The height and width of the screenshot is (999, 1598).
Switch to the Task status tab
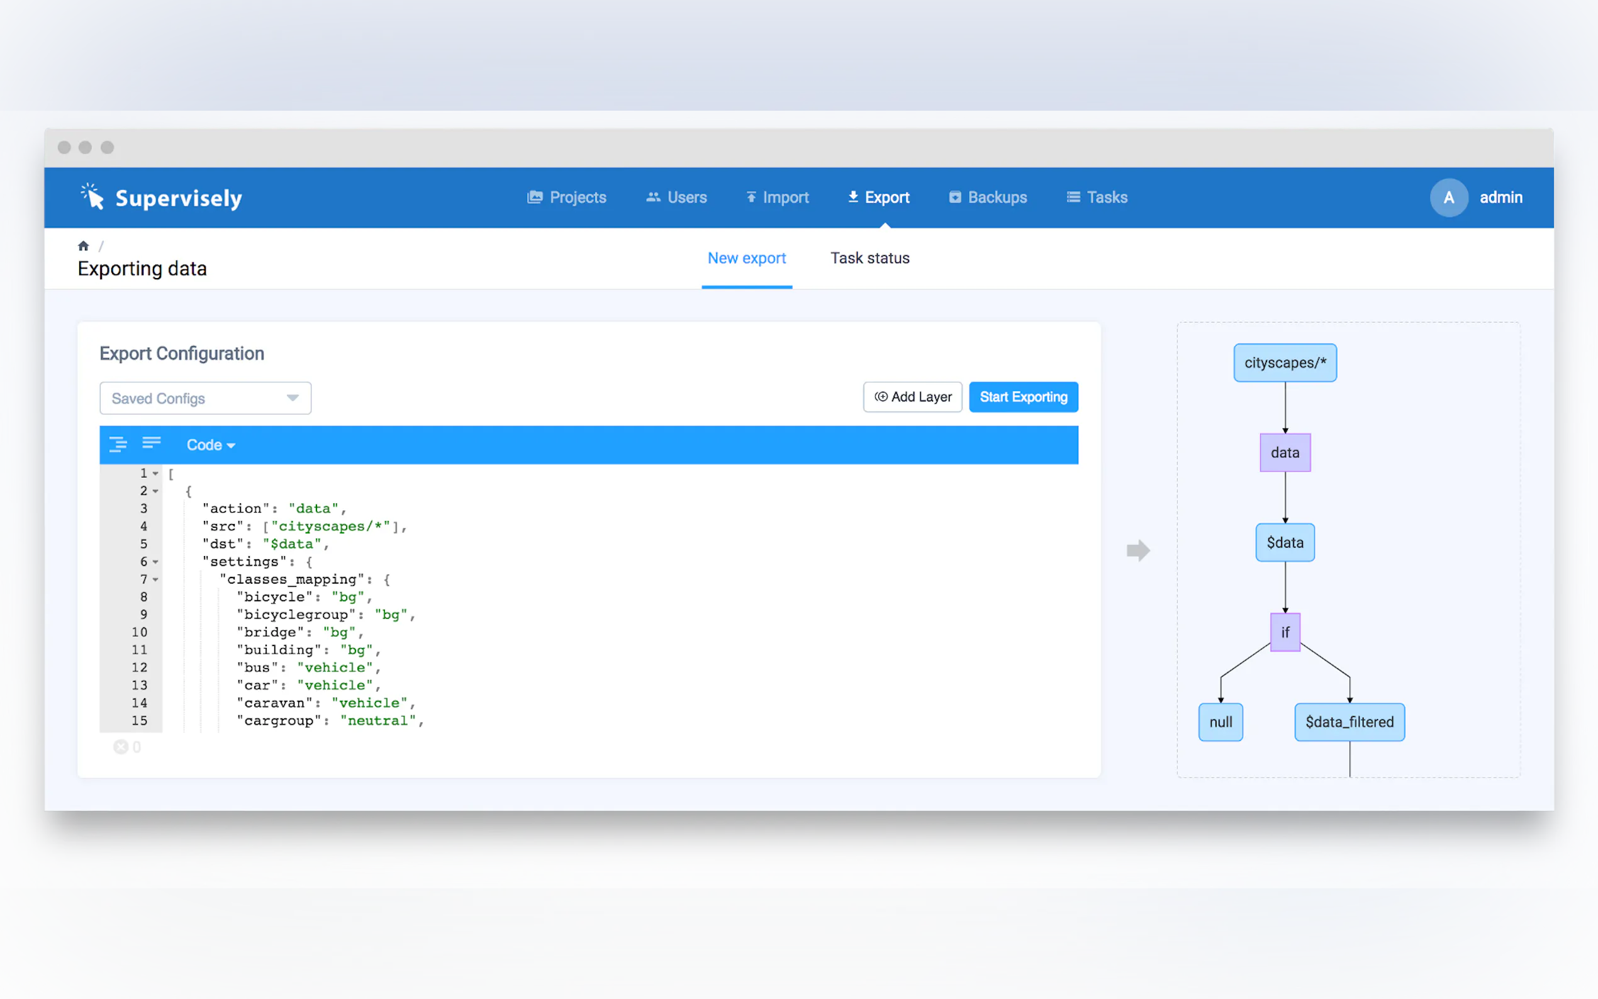[869, 259]
